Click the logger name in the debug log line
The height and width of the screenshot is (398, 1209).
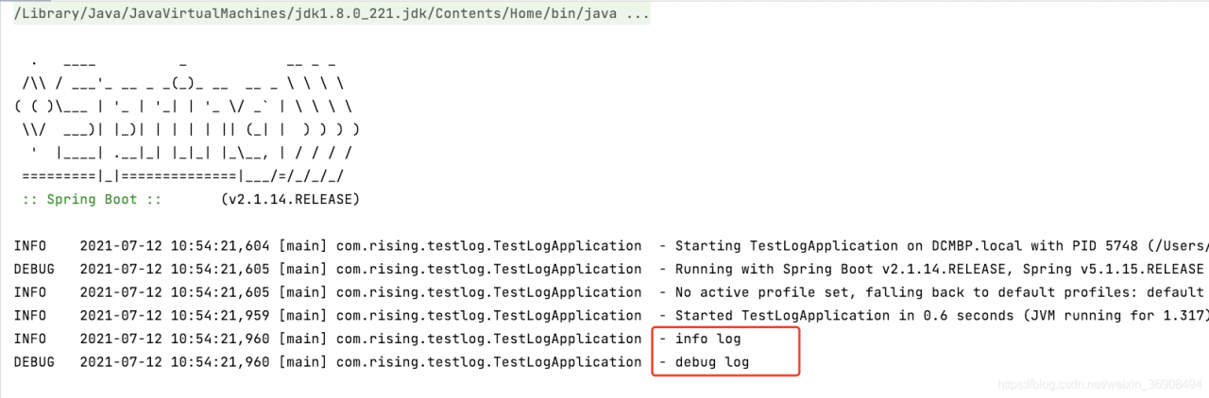point(488,362)
